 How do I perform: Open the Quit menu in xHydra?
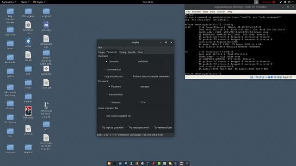(100, 47)
